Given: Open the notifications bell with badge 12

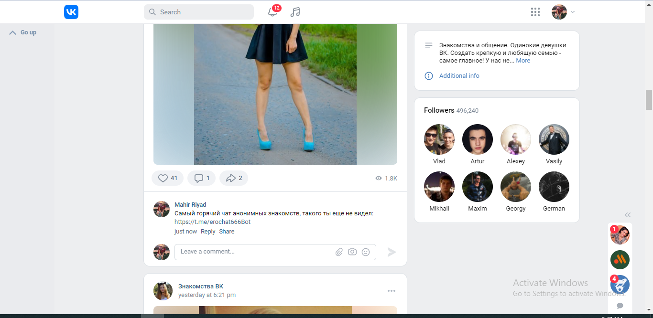Looking at the screenshot, I should 273,12.
